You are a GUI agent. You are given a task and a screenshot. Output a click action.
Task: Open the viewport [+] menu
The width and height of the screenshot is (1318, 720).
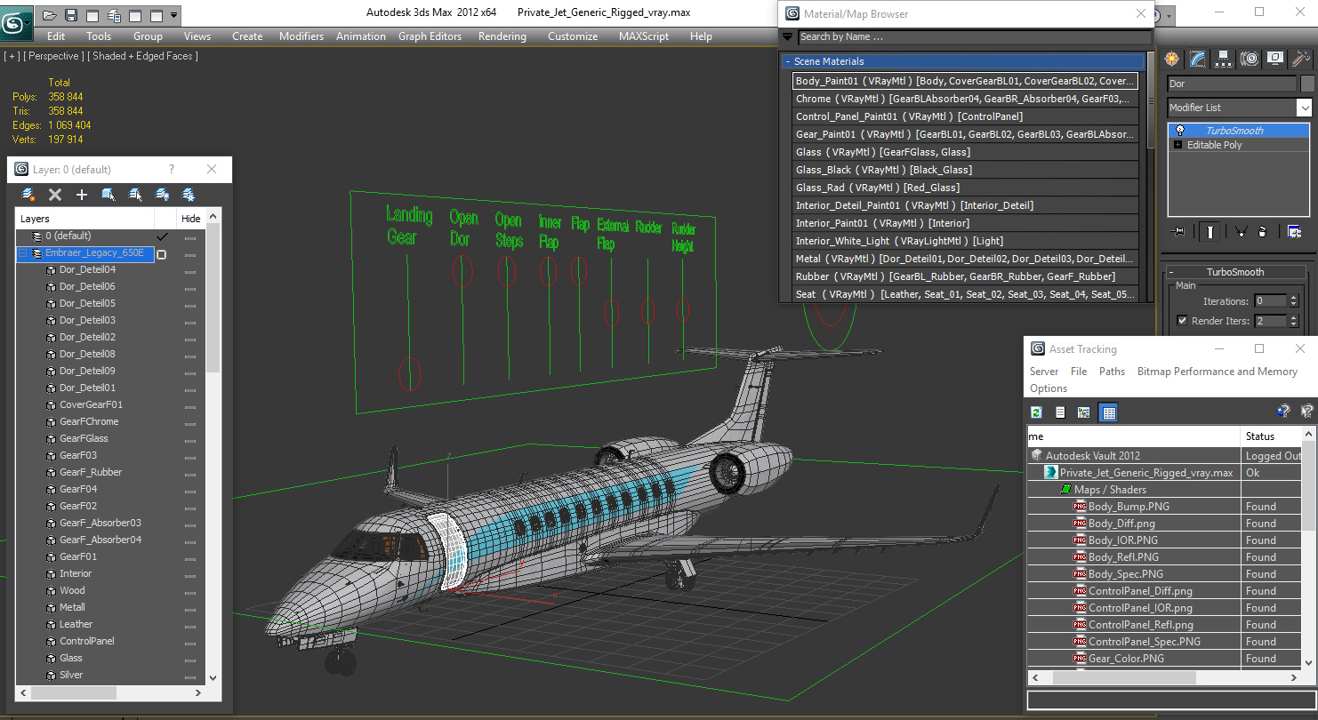click(x=12, y=56)
